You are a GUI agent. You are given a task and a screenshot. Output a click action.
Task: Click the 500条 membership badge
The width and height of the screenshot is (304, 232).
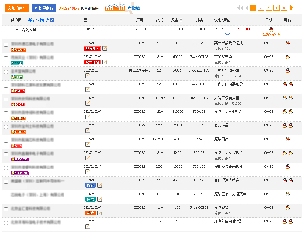pos(17,63)
